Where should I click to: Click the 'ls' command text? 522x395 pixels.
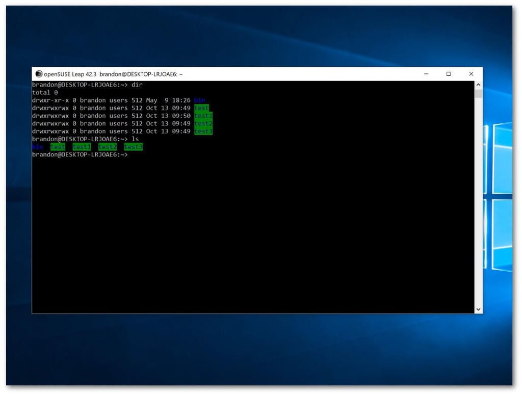(x=135, y=139)
